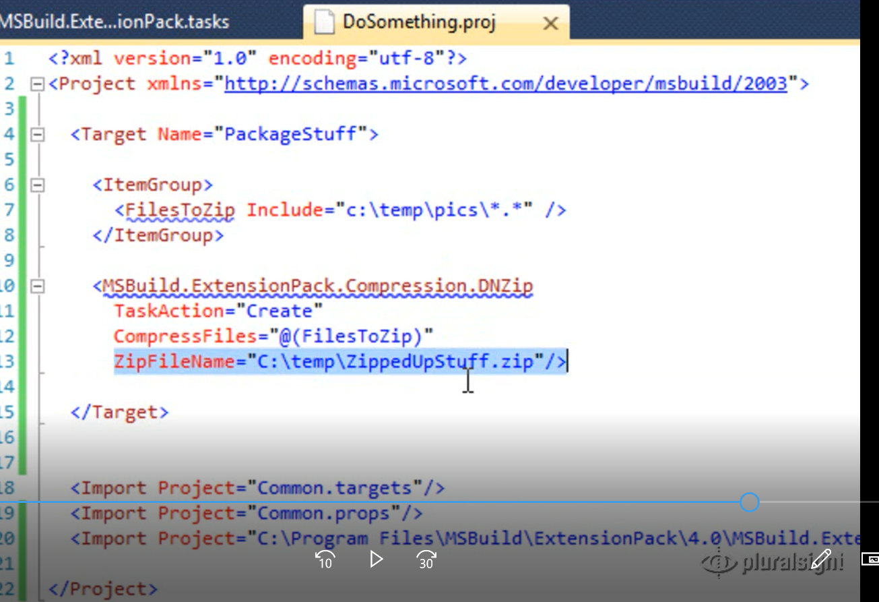Click the CompressFiles="@(FilesToZip)" attribute
Viewport: 879px width, 602px height.
pyautogui.click(x=273, y=336)
